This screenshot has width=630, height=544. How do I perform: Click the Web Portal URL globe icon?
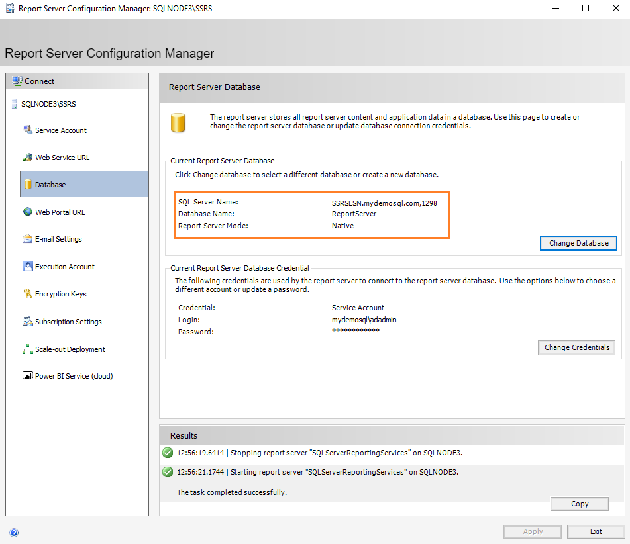[x=27, y=212]
